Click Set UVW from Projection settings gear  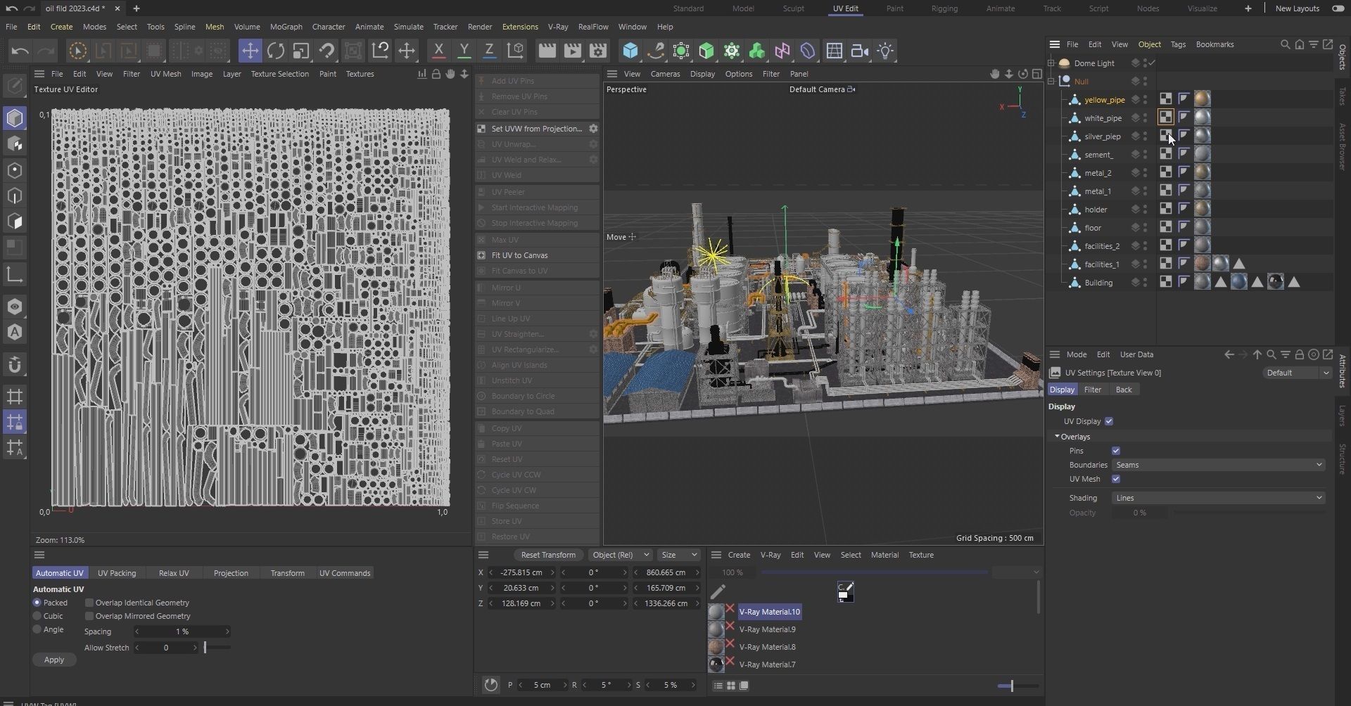pyautogui.click(x=593, y=129)
